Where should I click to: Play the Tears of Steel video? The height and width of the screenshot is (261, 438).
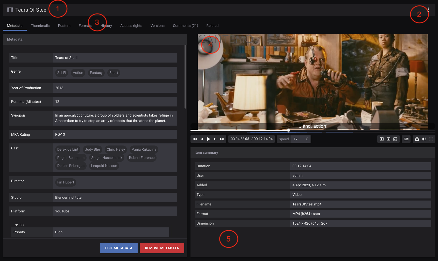pos(208,139)
